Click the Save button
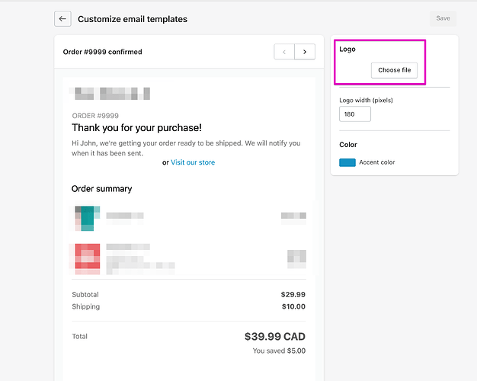477x381 pixels. (443, 18)
